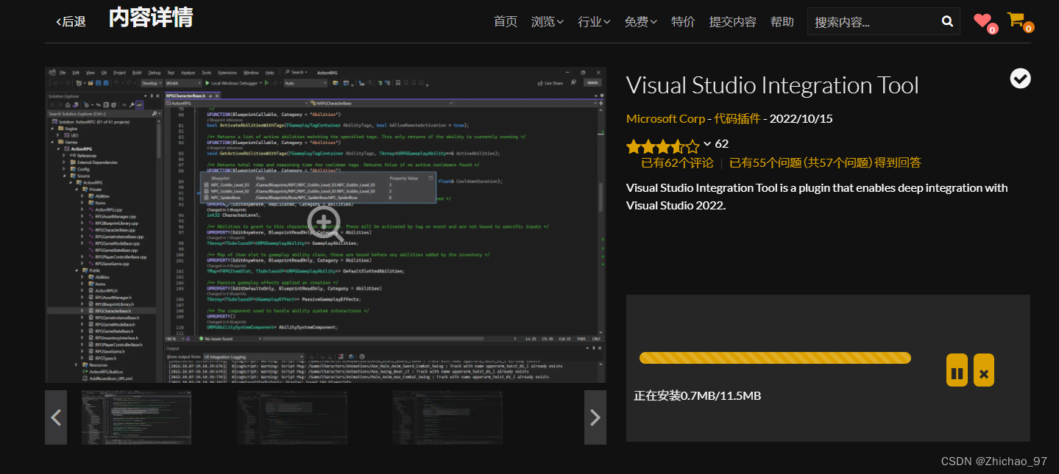Open the shopping cart icon
This screenshot has height=474, width=1059.
point(1016,20)
